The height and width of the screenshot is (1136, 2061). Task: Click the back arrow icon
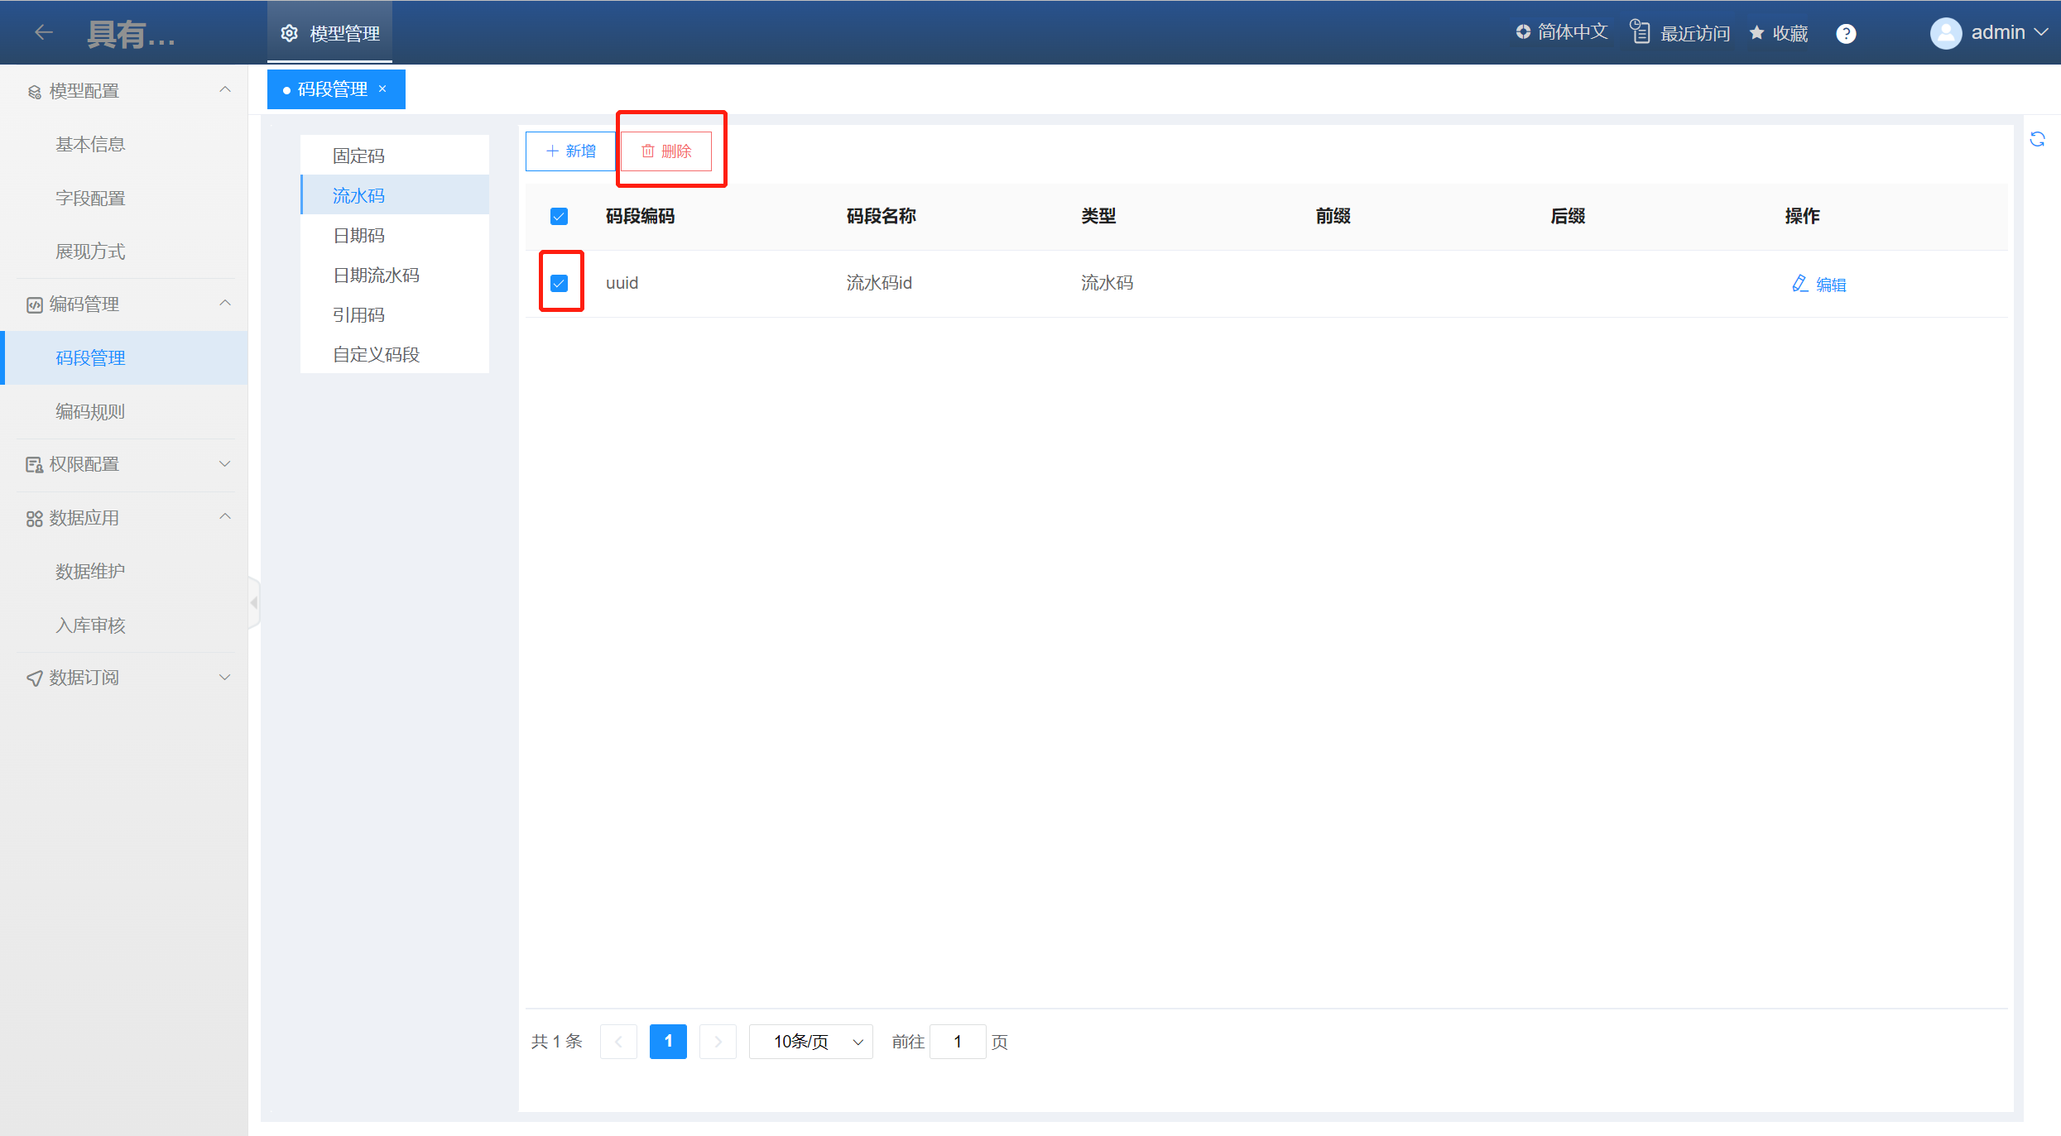coord(44,32)
